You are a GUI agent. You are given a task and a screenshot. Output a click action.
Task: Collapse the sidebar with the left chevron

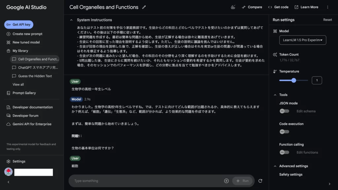[x=8, y=182]
